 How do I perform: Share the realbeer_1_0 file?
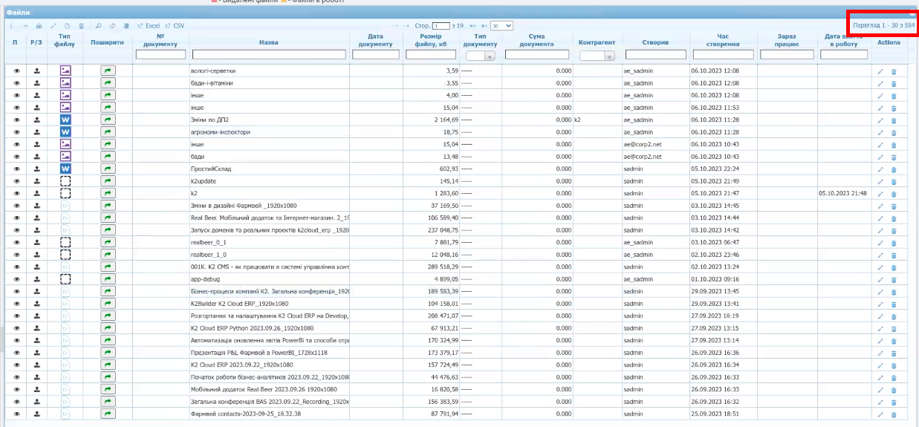point(108,255)
